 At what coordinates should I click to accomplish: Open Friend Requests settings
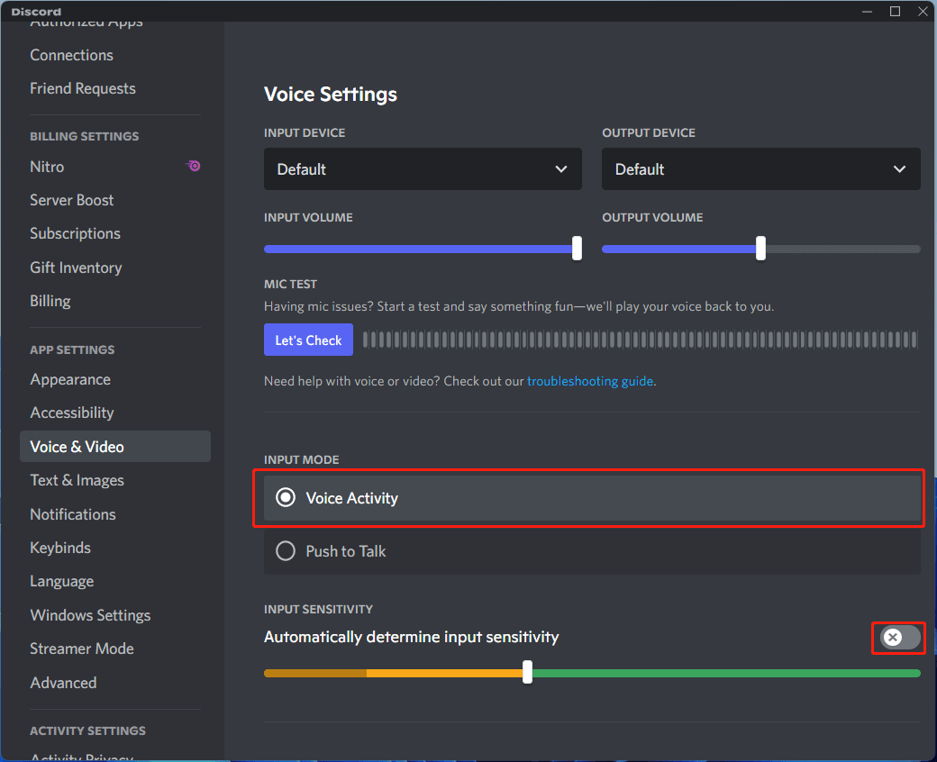coord(83,88)
